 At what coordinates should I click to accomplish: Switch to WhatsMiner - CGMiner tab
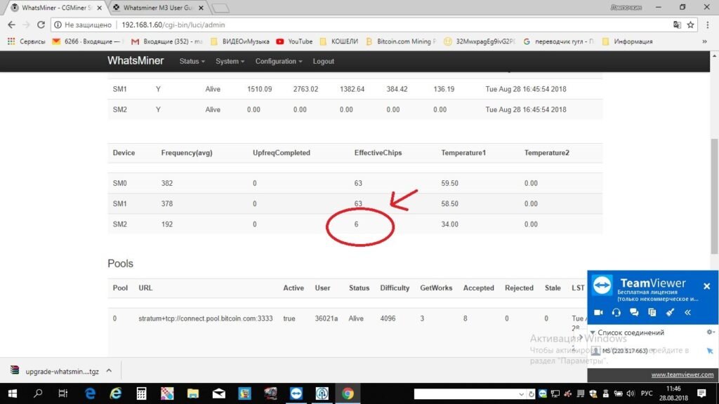56,8
